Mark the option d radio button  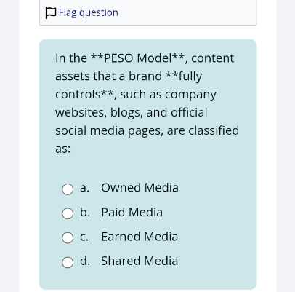click(x=68, y=262)
